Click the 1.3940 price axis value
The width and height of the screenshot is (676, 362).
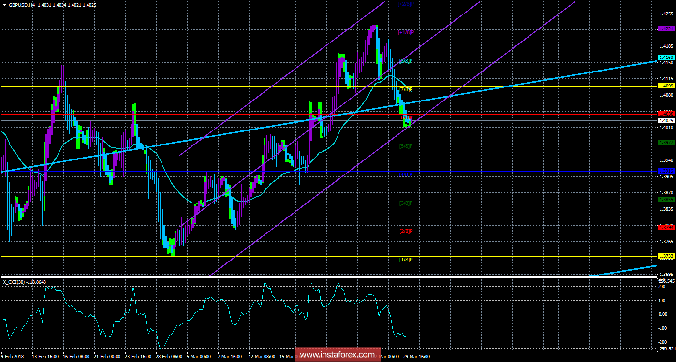[665, 160]
